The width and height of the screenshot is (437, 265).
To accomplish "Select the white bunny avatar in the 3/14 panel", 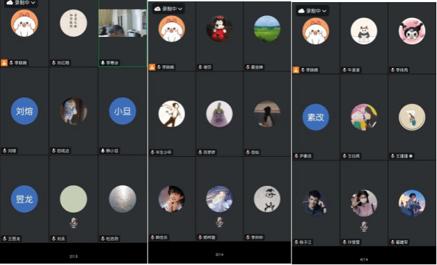I will [x=172, y=29].
